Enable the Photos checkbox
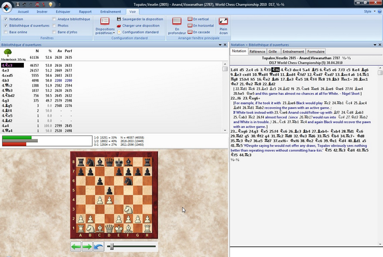383x257 pixels. pyautogui.click(x=54, y=26)
